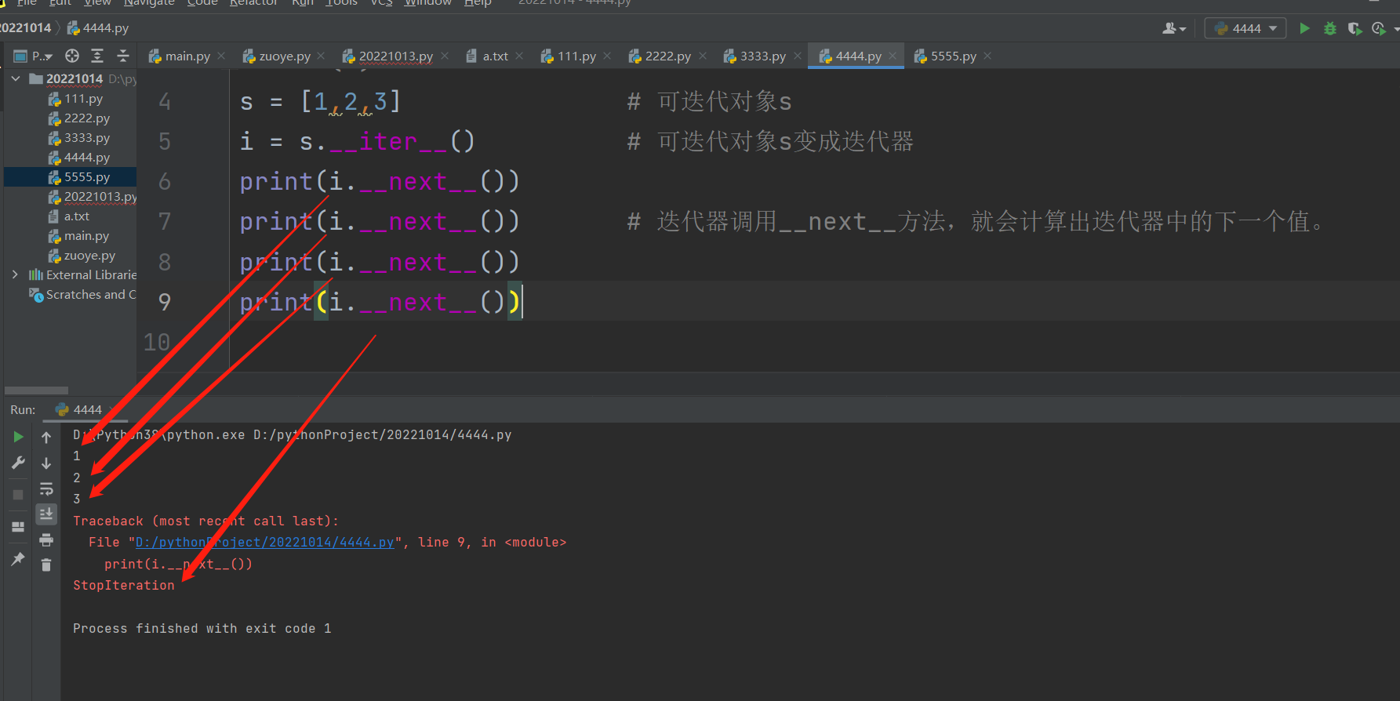Expand all items in Project panel
The width and height of the screenshot is (1400, 701).
click(x=97, y=56)
